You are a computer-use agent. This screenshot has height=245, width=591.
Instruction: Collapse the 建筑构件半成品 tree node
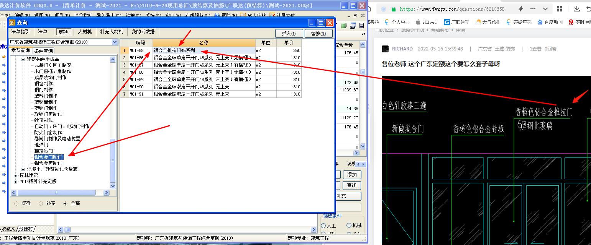[23, 59]
